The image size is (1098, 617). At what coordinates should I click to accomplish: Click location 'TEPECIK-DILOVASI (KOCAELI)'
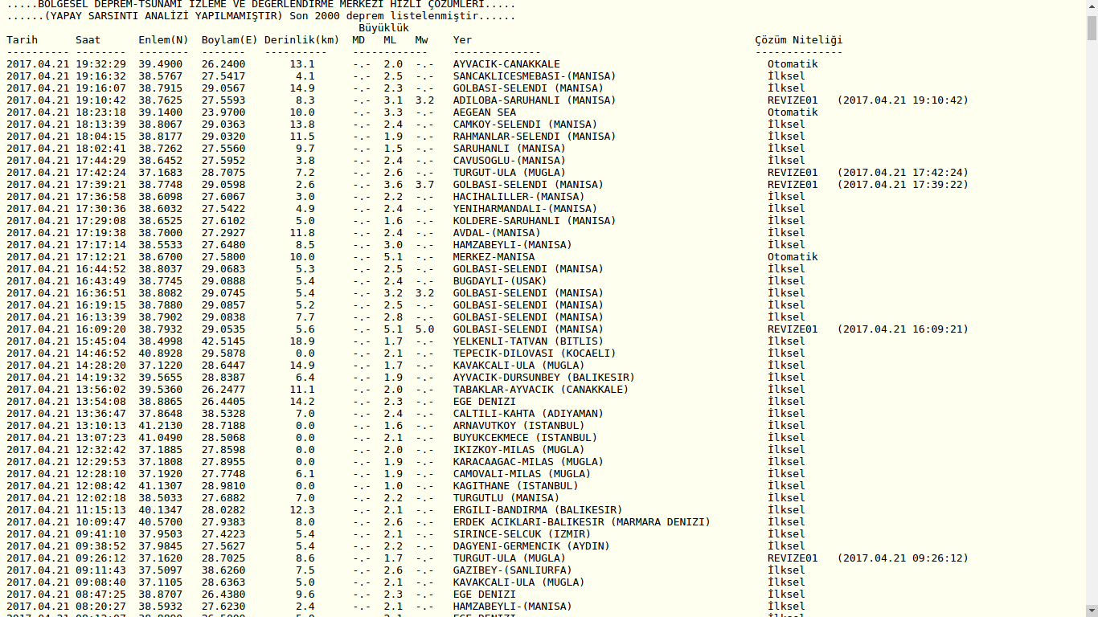point(535,353)
